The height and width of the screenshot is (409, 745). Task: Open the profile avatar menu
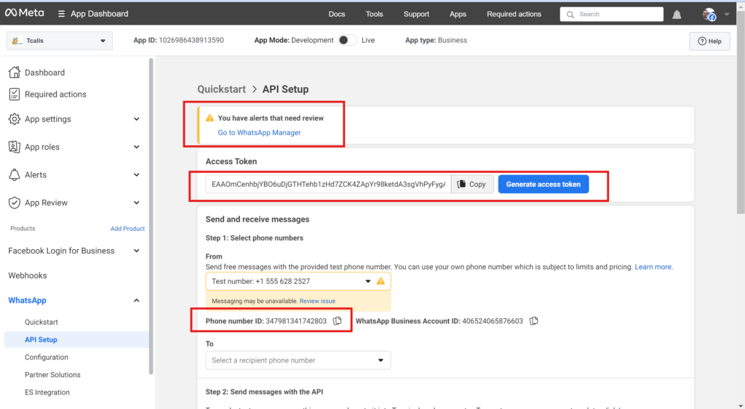tap(709, 15)
